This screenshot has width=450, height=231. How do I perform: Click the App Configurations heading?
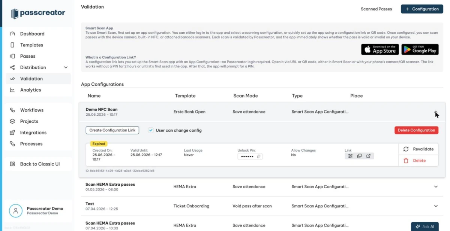click(x=102, y=84)
